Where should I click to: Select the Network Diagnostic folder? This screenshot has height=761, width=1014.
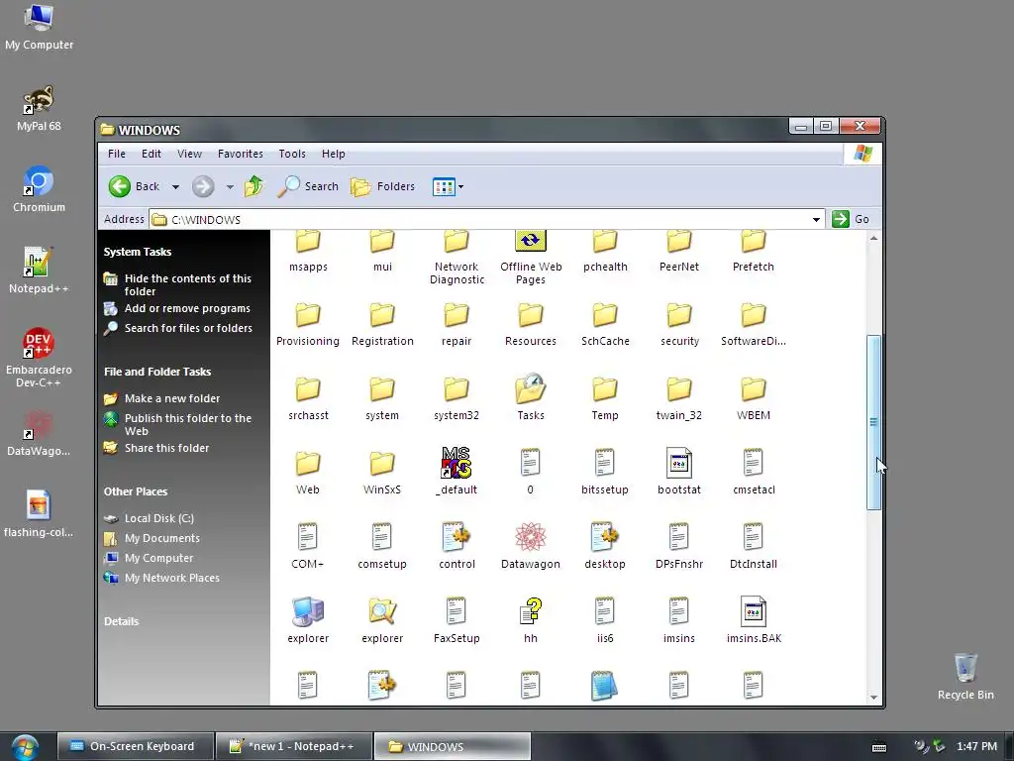pos(456,259)
